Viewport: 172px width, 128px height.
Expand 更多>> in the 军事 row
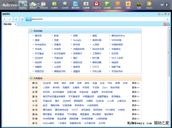(x=136, y=119)
